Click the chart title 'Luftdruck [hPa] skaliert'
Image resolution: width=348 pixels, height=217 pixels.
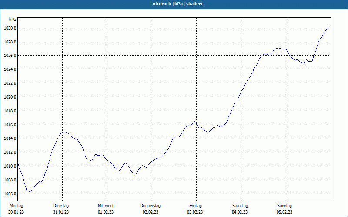(177, 4)
